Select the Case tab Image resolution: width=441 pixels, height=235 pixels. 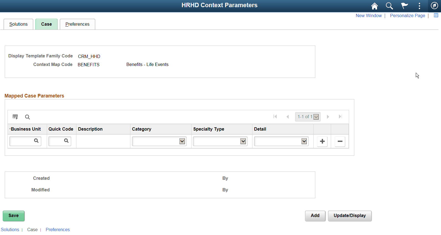pos(47,24)
